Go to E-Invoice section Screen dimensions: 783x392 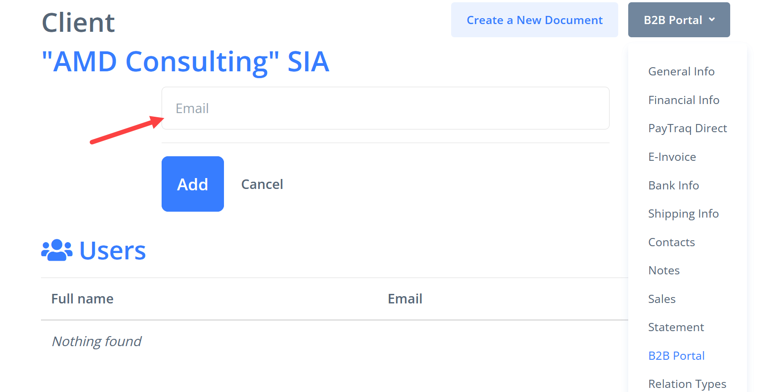point(672,157)
